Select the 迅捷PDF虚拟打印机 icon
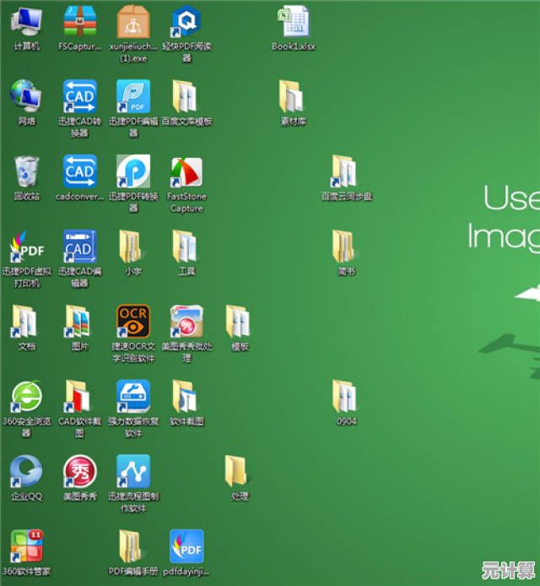Viewport: 540px width, 586px height. click(26, 247)
